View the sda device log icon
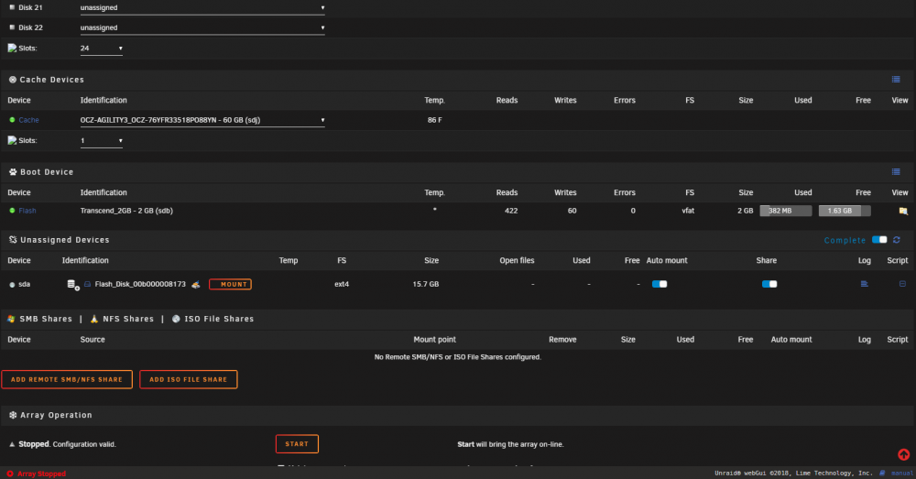The height and width of the screenshot is (479, 916). coord(865,284)
